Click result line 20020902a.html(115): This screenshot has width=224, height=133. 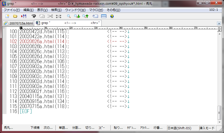[44, 66]
